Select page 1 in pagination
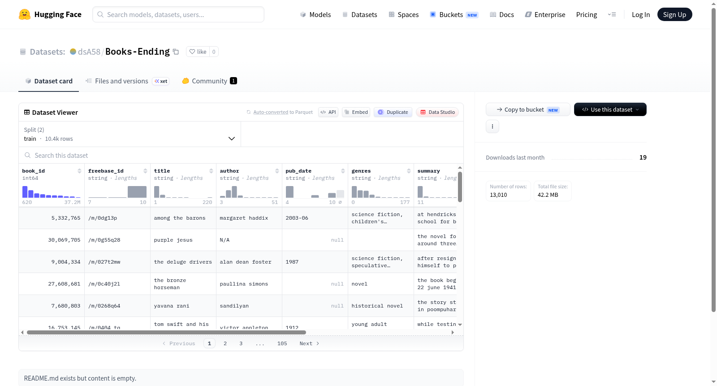This screenshot has width=717, height=386. pos(209,343)
